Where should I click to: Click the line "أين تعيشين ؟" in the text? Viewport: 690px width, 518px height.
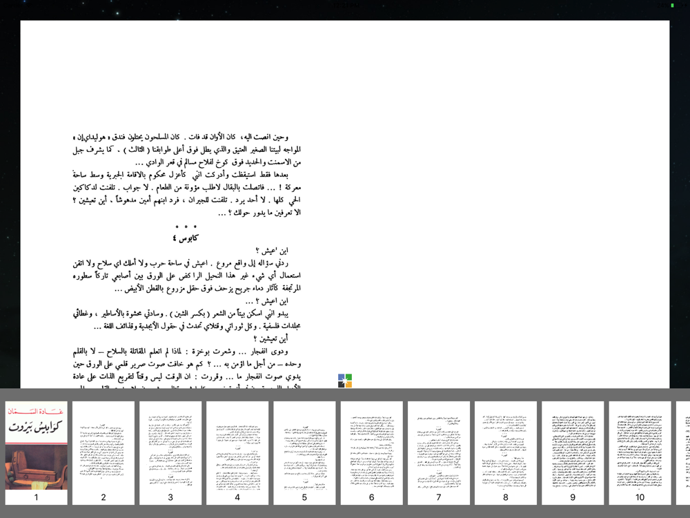click(271, 338)
